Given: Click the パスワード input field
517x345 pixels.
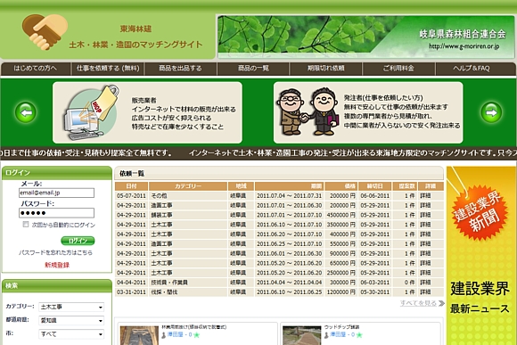Looking at the screenshot, I should click(x=56, y=213).
